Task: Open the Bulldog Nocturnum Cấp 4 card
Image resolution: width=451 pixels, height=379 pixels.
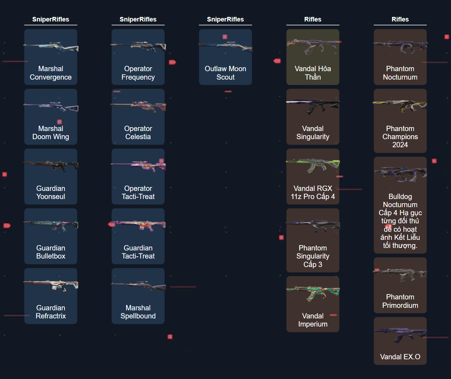Action: [400, 205]
